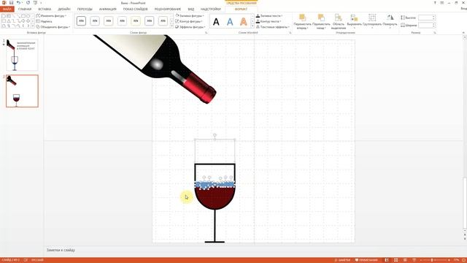Apply the blue WordArt A style
This screenshot has height=263, width=467.
(230, 21)
